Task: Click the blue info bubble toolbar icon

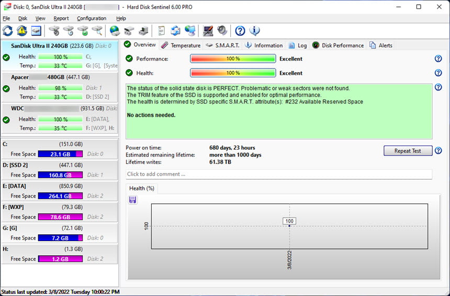Action: coord(254,31)
